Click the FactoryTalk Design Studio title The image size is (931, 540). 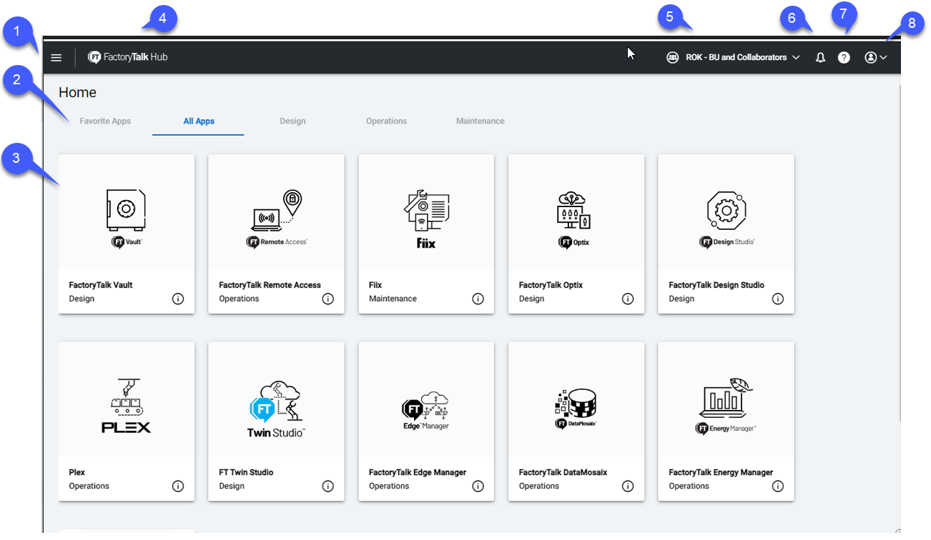[x=716, y=285]
